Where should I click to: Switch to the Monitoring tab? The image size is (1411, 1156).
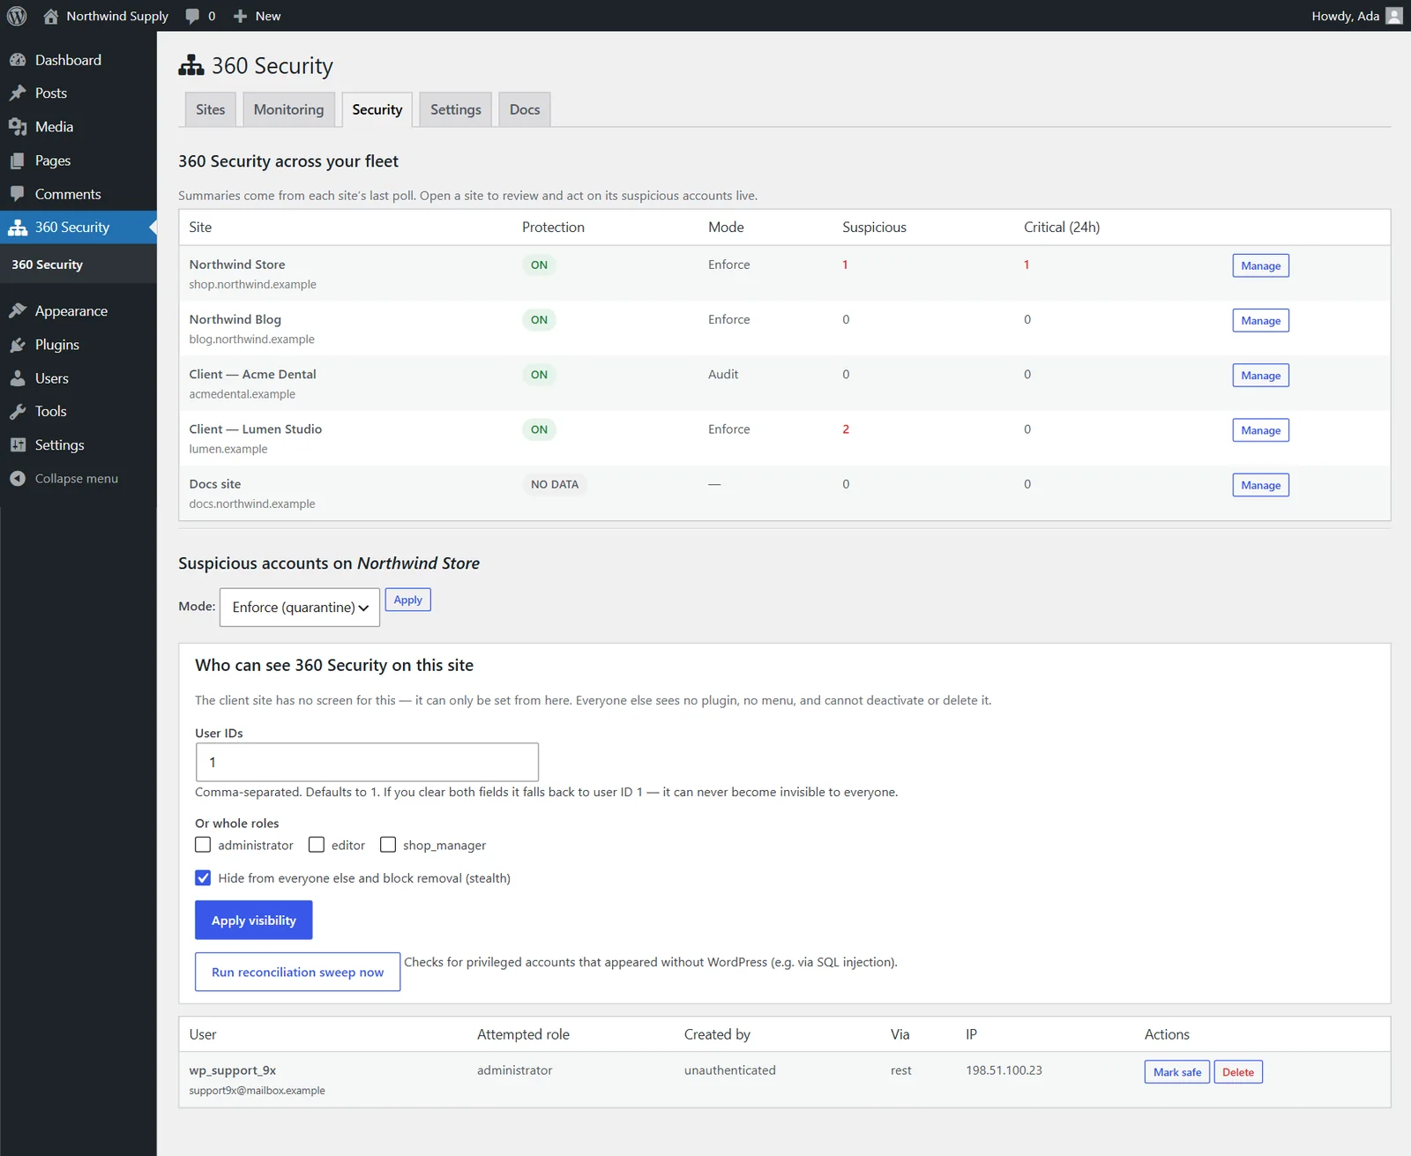[x=289, y=109]
